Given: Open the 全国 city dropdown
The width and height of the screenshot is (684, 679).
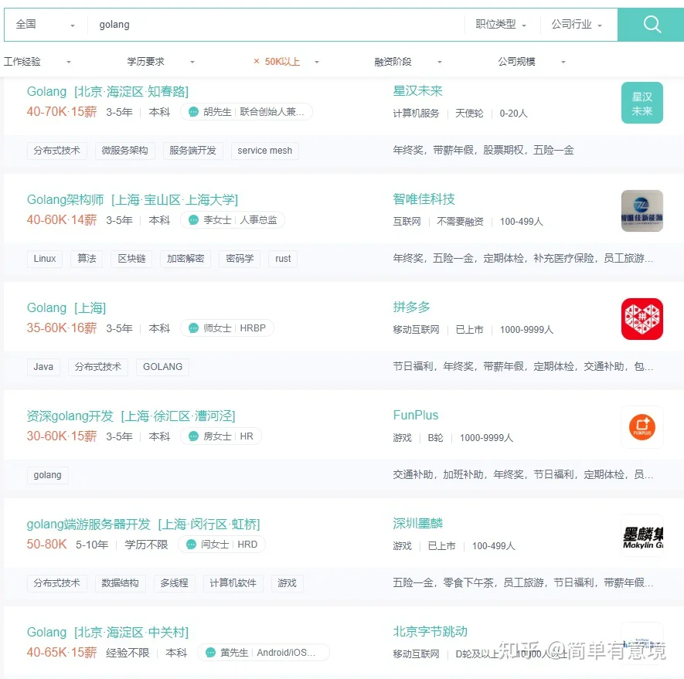Looking at the screenshot, I should (x=46, y=25).
